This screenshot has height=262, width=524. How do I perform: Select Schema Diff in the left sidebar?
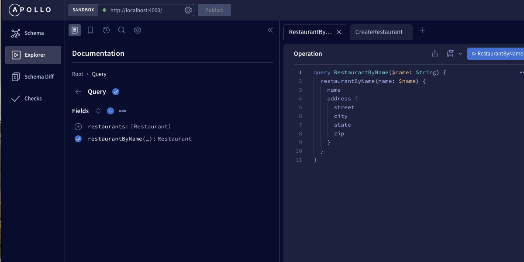[33, 76]
